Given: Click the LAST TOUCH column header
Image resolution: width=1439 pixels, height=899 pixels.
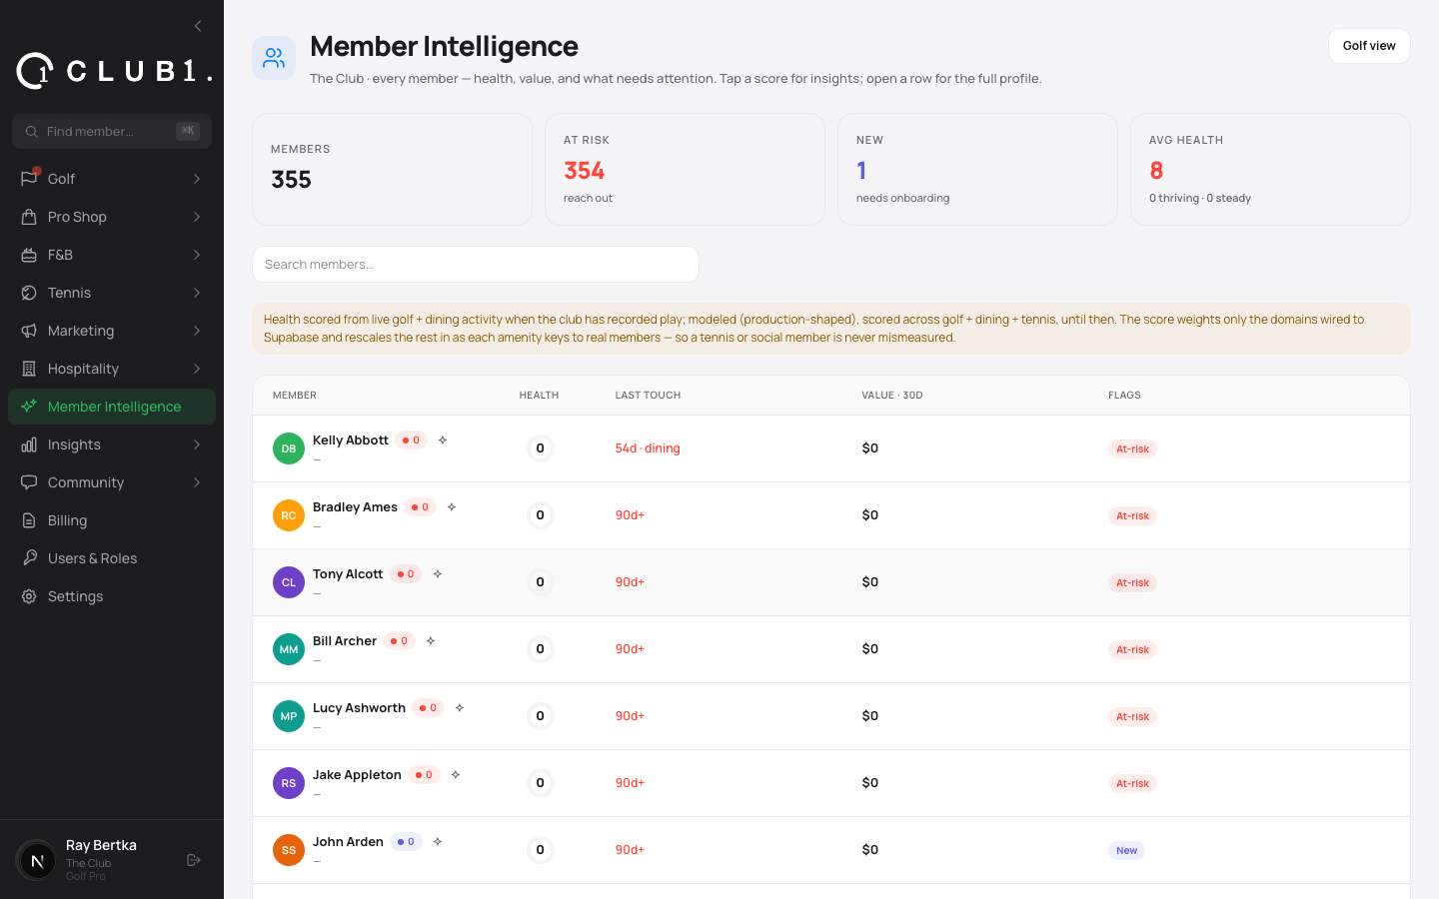Looking at the screenshot, I should tap(648, 396).
